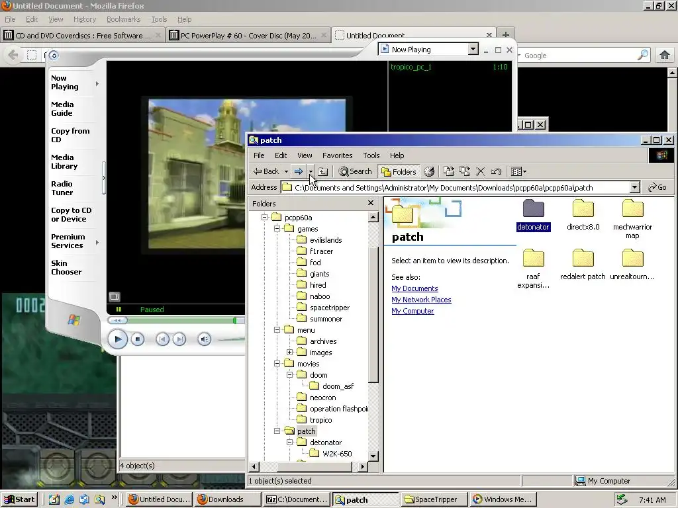Click the Media Player volume slider
The height and width of the screenshot is (508, 678).
[x=232, y=339]
